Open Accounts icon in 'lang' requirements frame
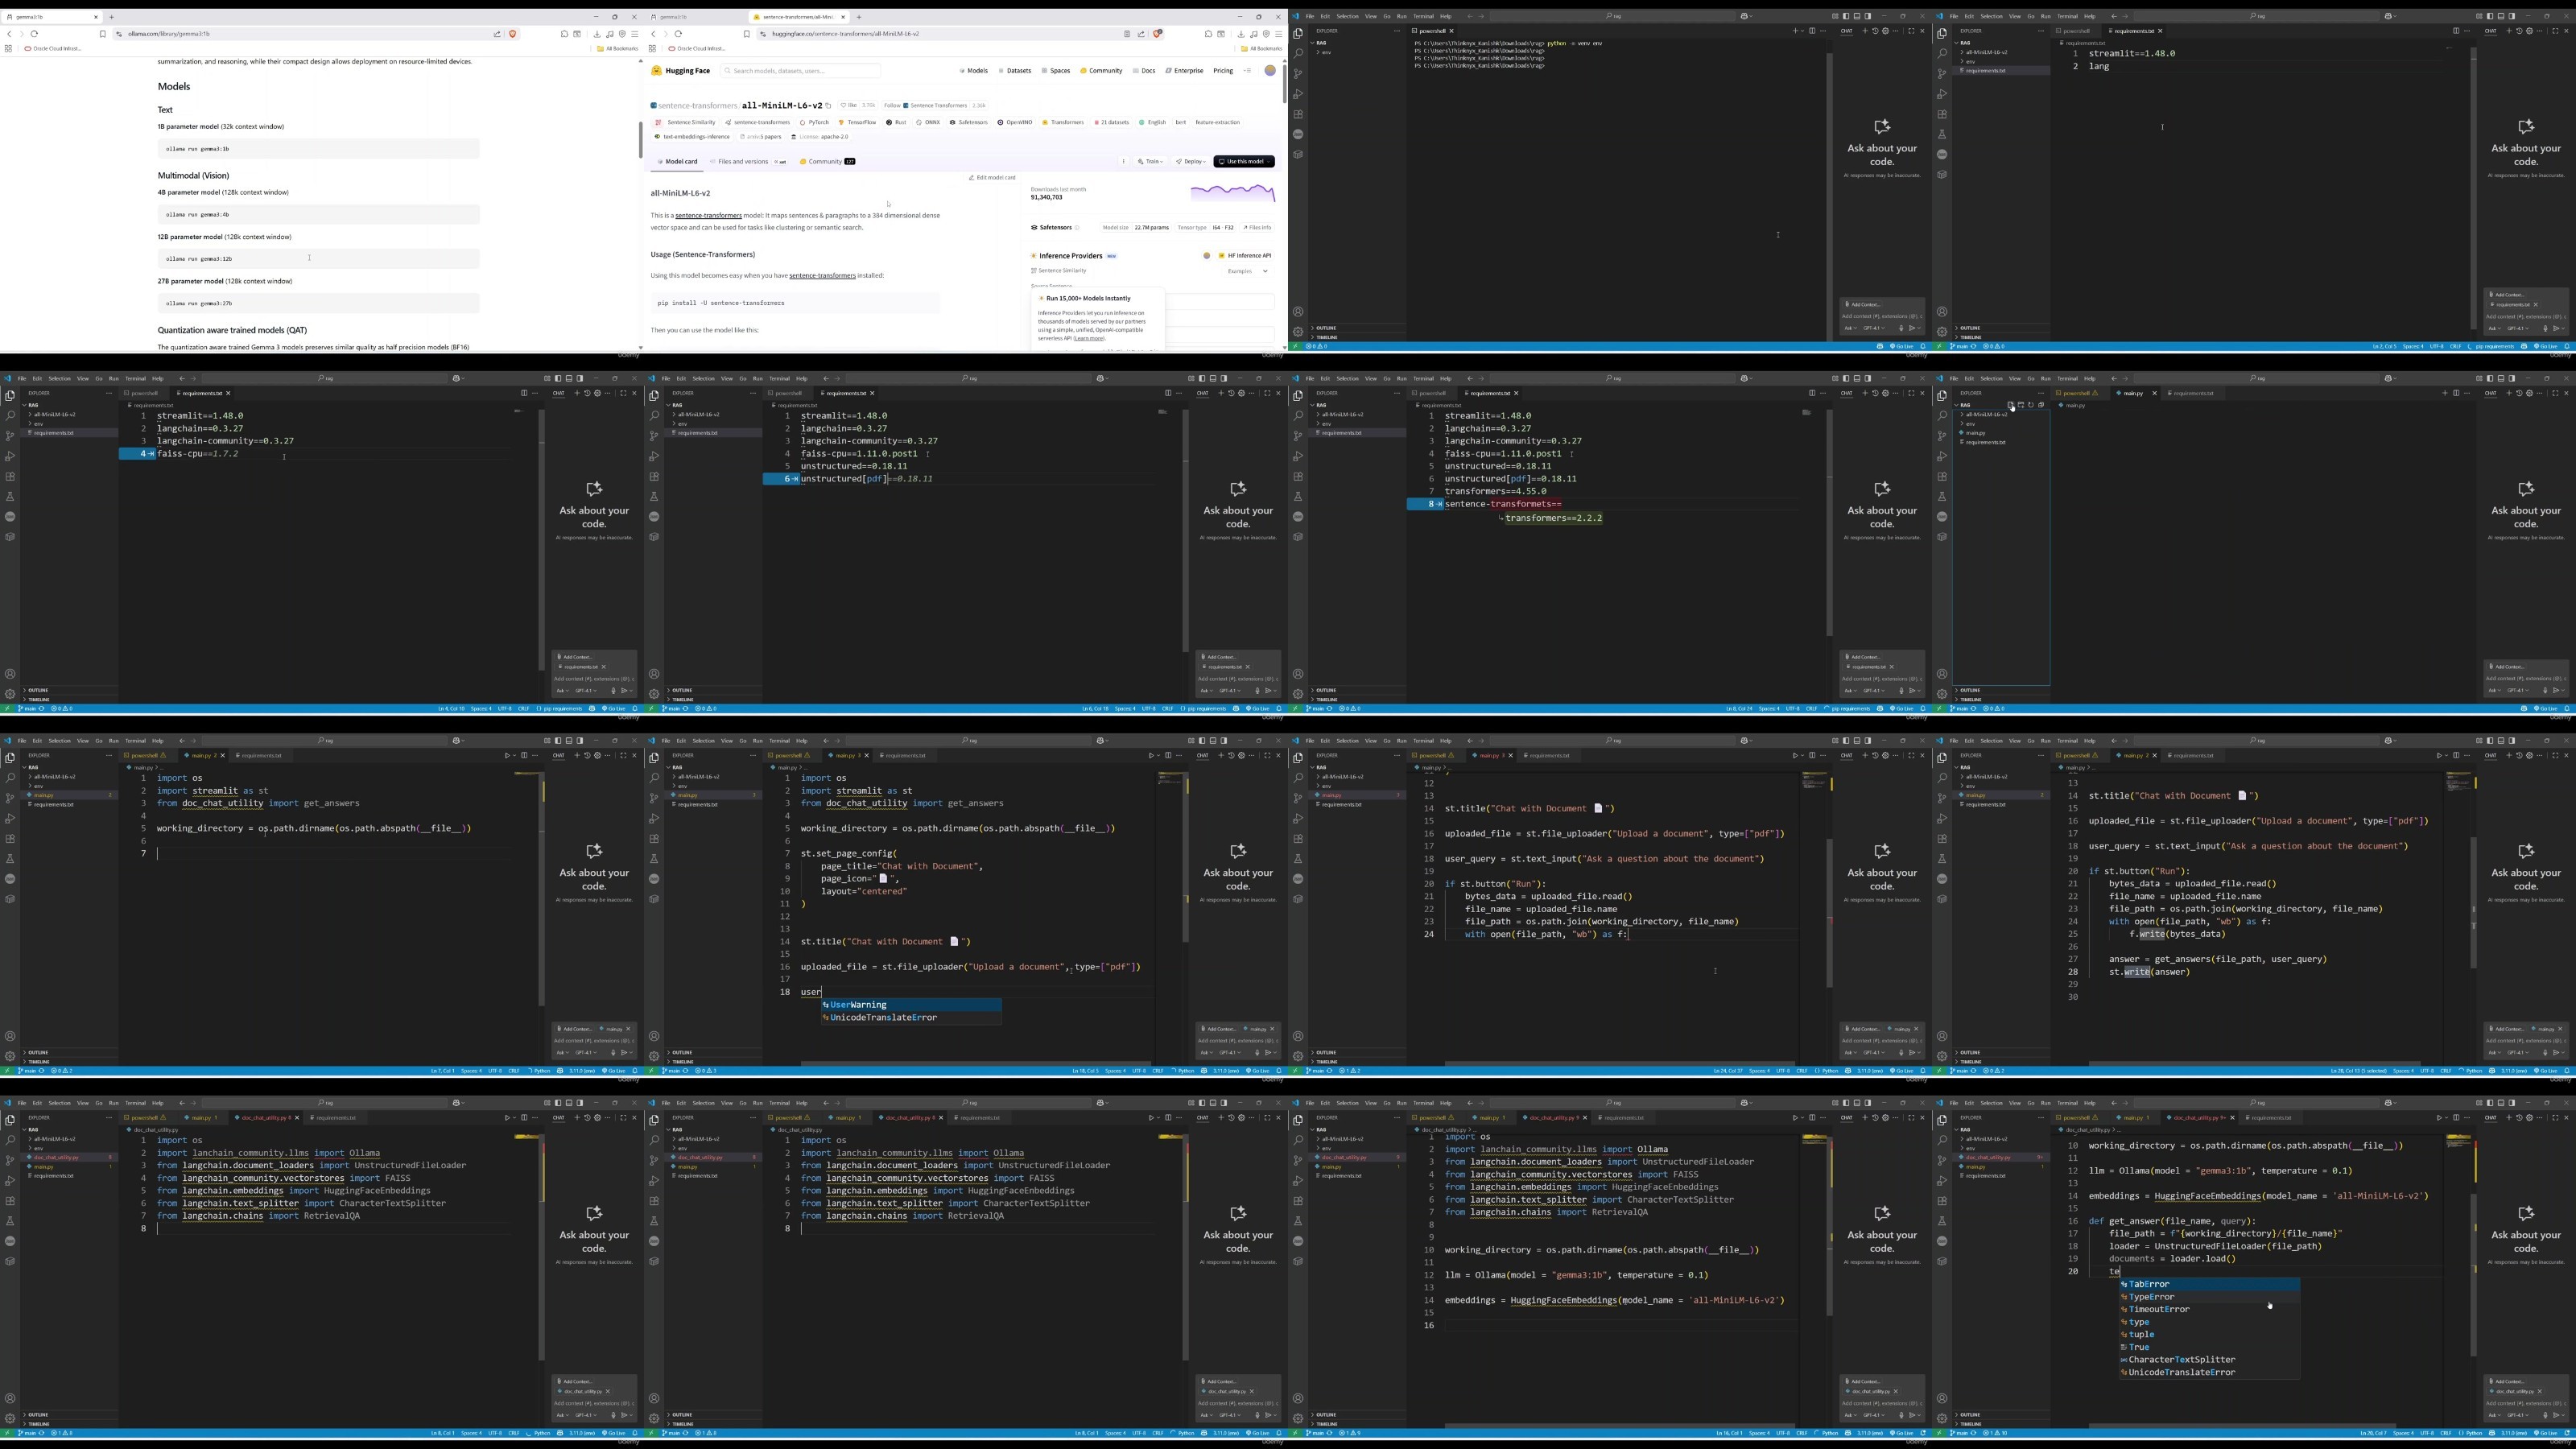 tap(1942, 311)
